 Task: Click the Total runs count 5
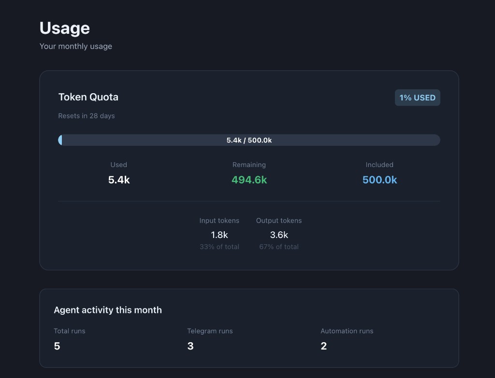57,346
